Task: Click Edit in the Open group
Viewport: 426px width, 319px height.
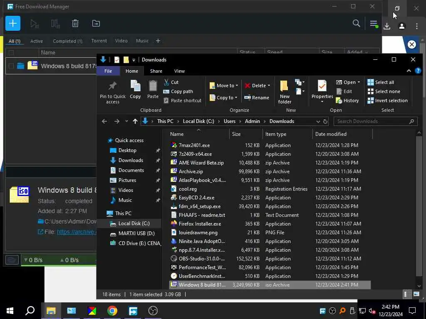Action: tap(344, 91)
